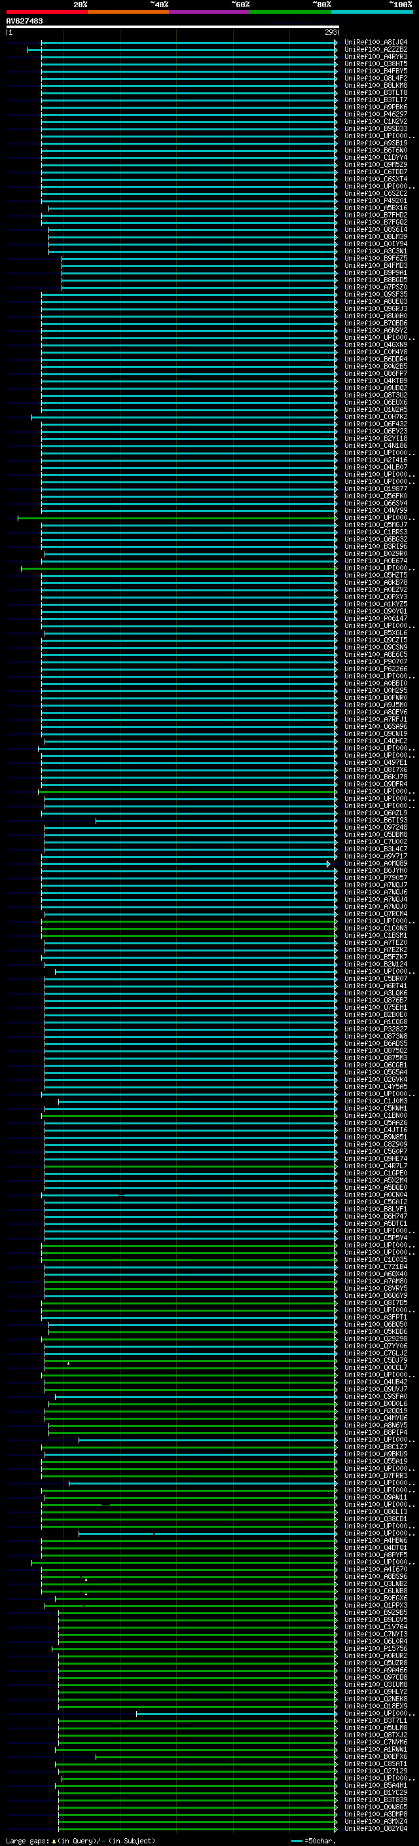Select the UniRef100_P15756 hit label
The width and height of the screenshot is (419, 1846).
375,1649
